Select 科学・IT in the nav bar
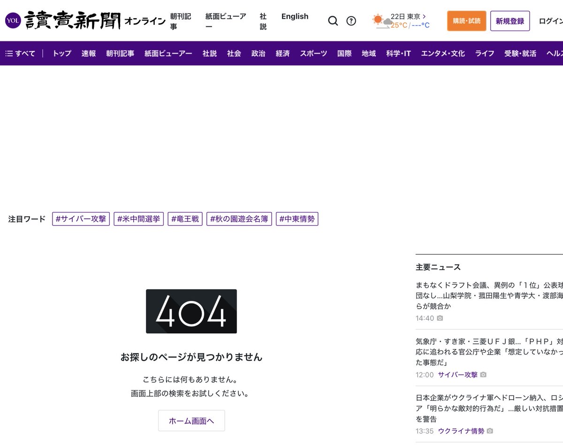 click(398, 53)
